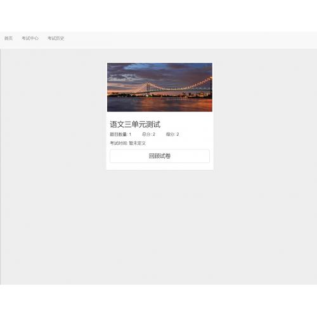Click the 题目数量 label

click(x=119, y=134)
